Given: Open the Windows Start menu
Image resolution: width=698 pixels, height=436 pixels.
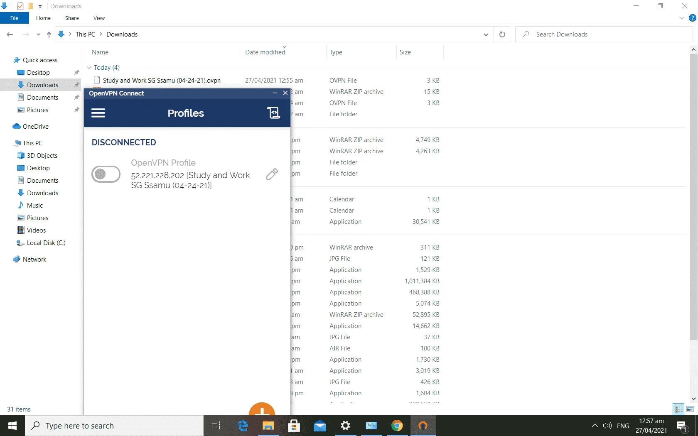Looking at the screenshot, I should pos(12,426).
